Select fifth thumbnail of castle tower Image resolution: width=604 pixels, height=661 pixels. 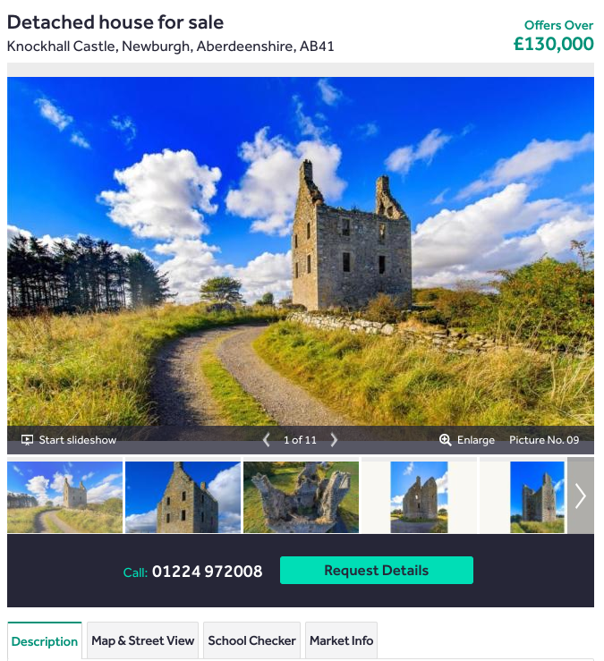[538, 497]
